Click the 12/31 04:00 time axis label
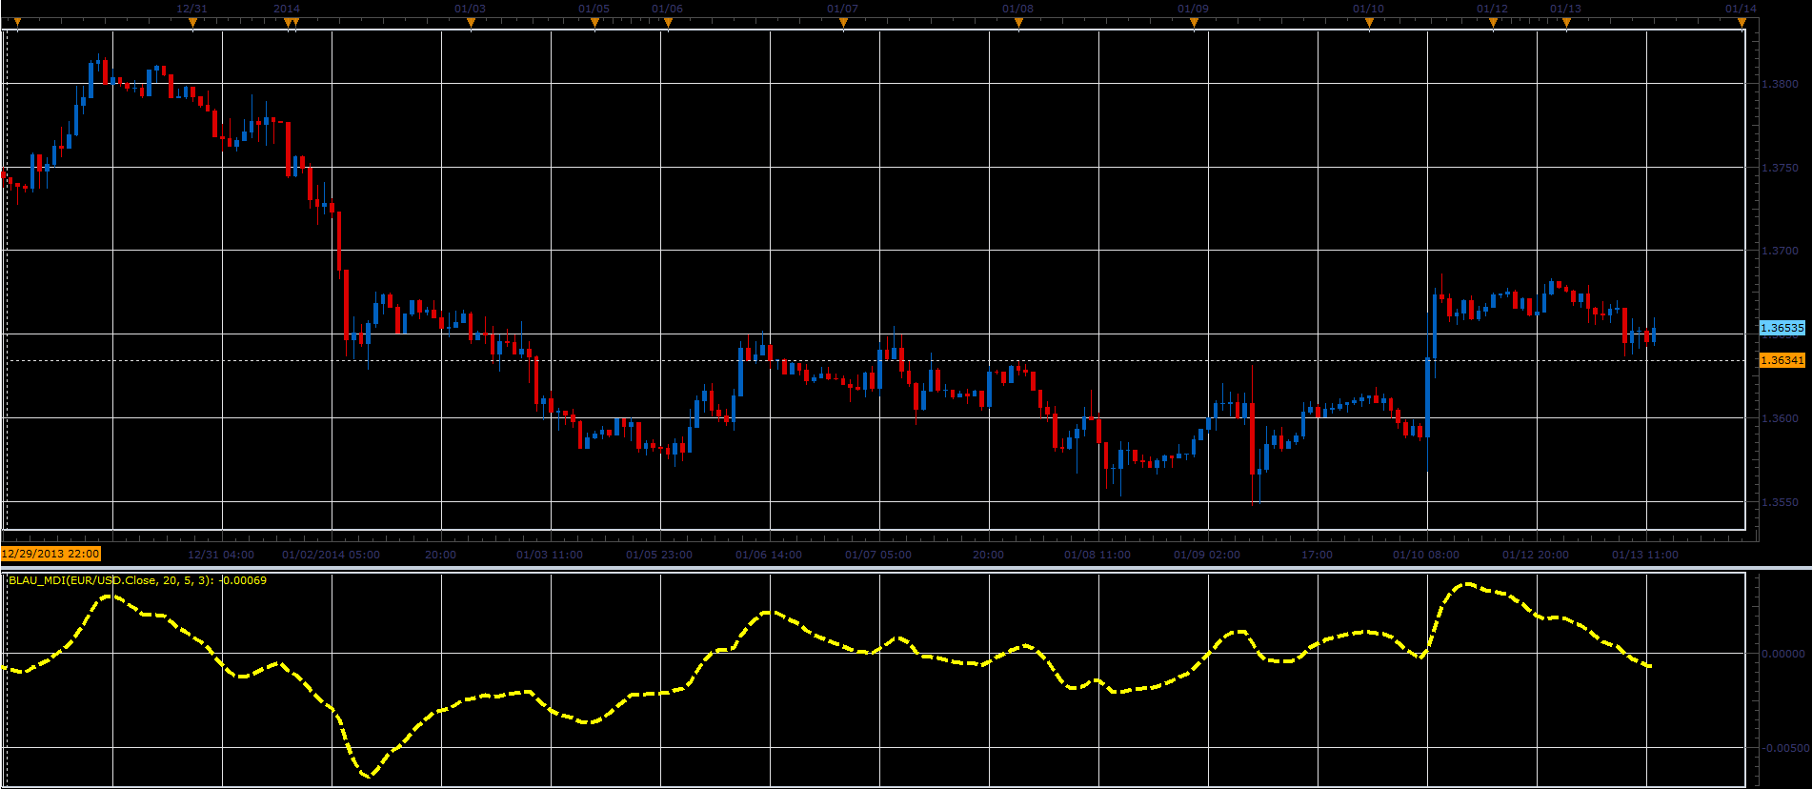Image resolution: width=1812 pixels, height=789 pixels. 221,555
